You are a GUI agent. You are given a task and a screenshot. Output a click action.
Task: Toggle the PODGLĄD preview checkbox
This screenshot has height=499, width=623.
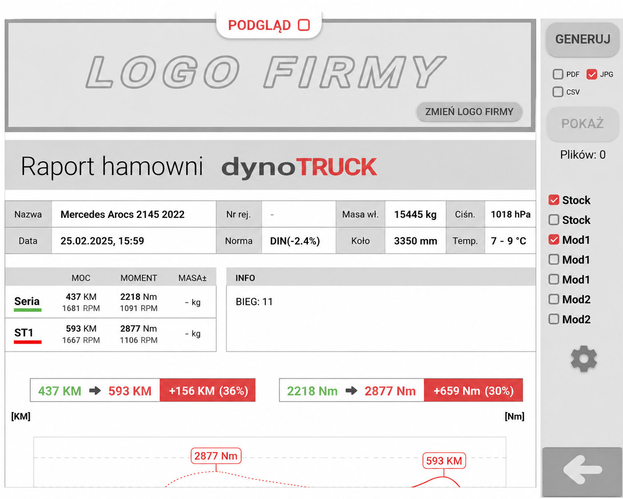(x=304, y=25)
